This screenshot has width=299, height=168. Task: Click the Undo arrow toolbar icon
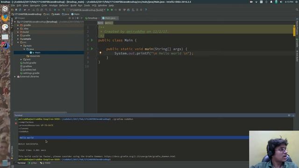pos(25,10)
